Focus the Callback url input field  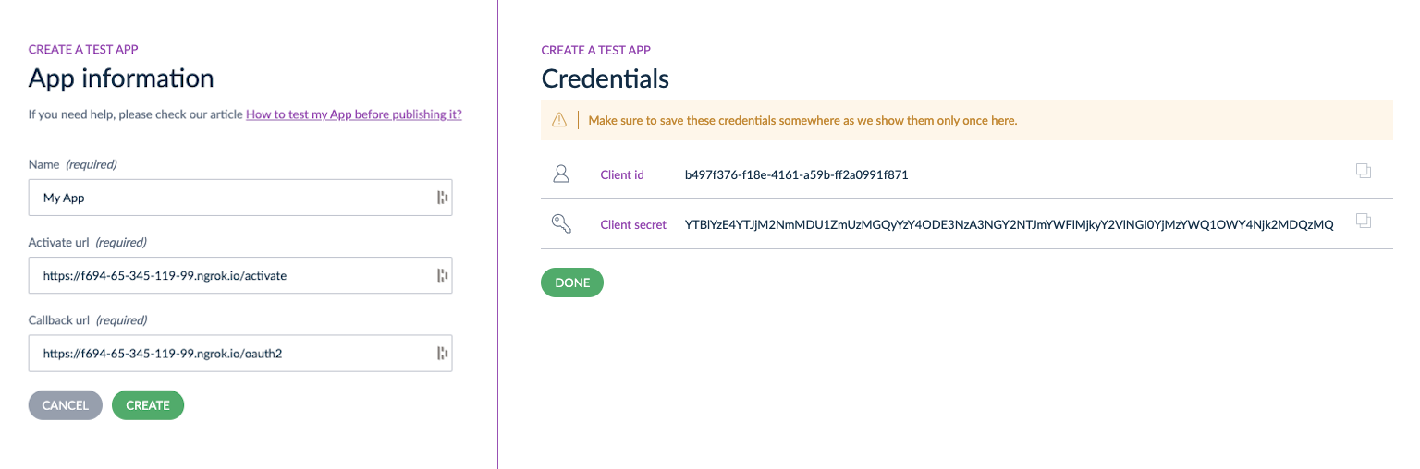(240, 353)
